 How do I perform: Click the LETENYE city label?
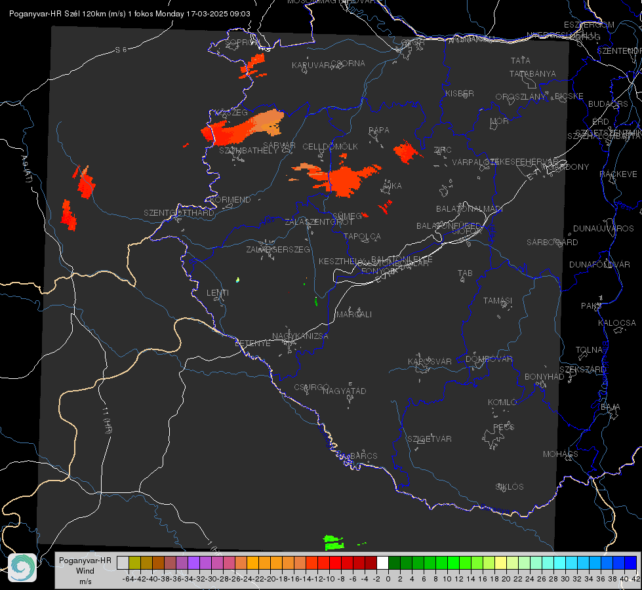252,344
